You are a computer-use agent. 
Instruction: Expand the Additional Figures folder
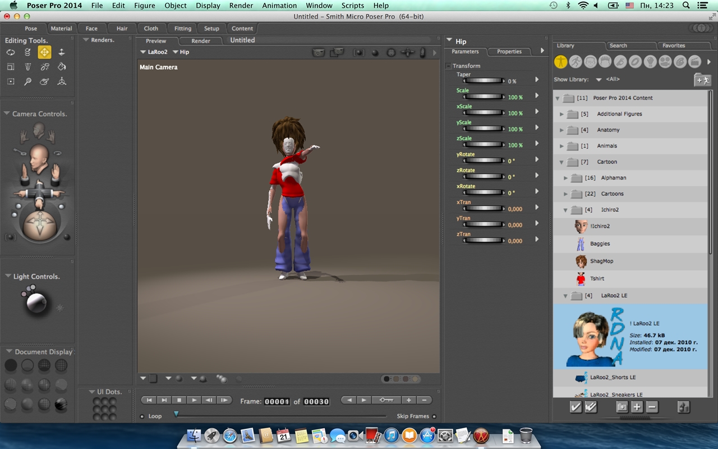point(561,114)
